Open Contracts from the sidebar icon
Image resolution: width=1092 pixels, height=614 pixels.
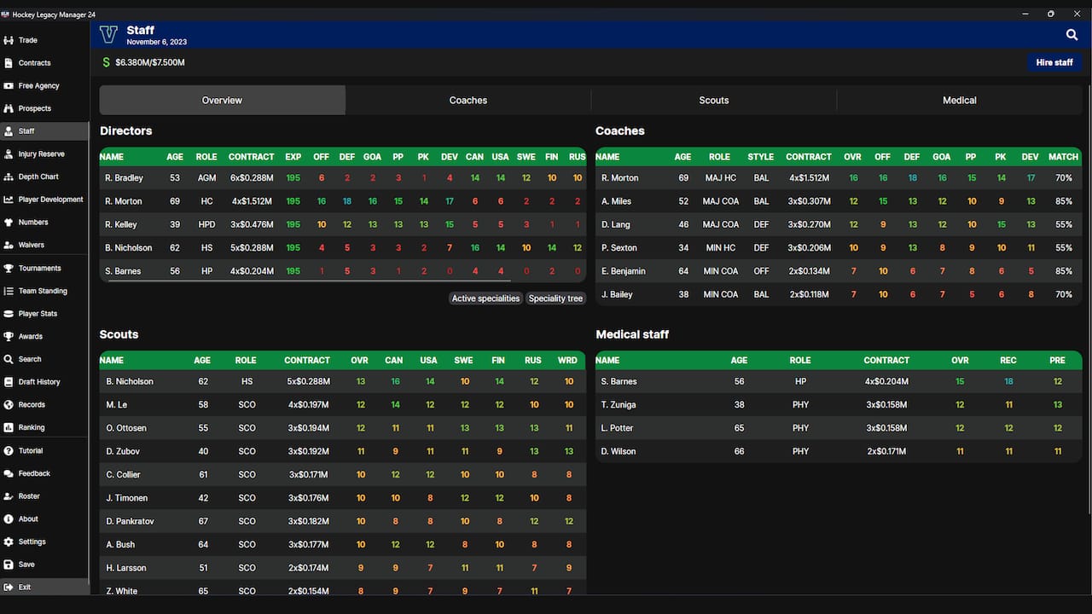9,63
